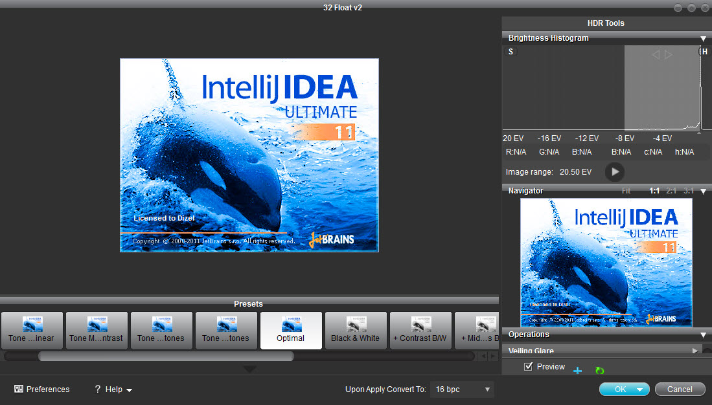
Task: Click the presets scrollbar right arrow
Action: coord(493,356)
